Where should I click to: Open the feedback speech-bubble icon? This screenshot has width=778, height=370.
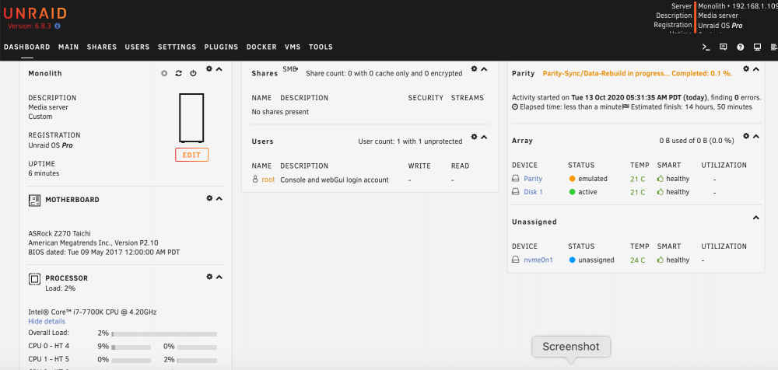723,47
